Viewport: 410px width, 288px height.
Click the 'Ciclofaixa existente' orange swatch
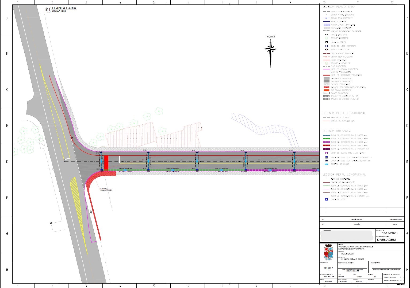tap(326, 90)
